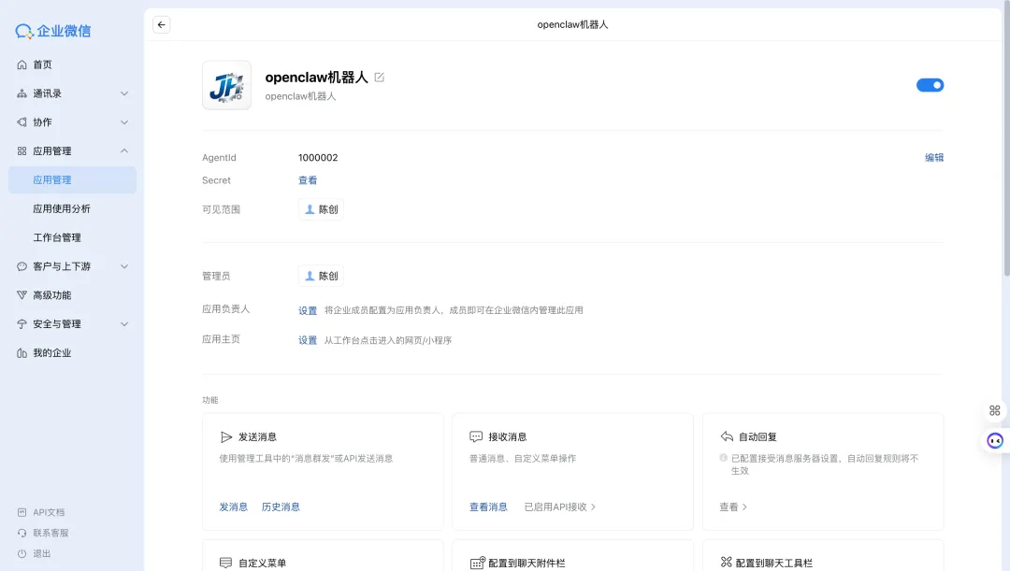Image resolution: width=1010 pixels, height=571 pixels.
Task: Click 查看 to view Secret
Action: pos(308,180)
